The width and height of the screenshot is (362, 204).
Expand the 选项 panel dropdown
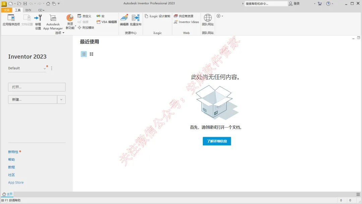pos(60,33)
